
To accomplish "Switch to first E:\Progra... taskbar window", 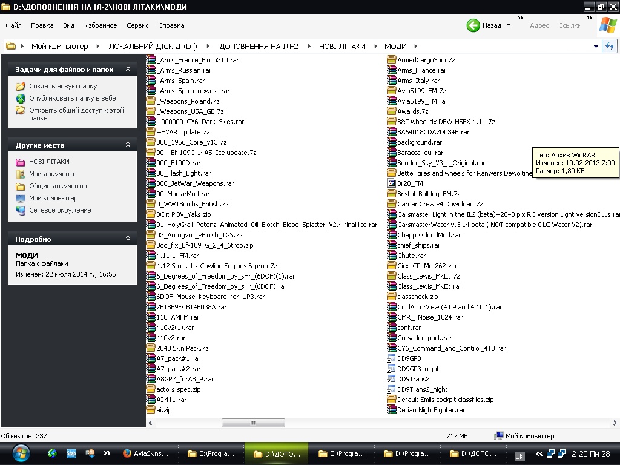I will pos(211,453).
